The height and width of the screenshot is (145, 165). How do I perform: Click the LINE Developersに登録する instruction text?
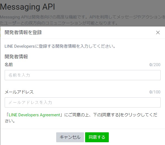coord(60,46)
